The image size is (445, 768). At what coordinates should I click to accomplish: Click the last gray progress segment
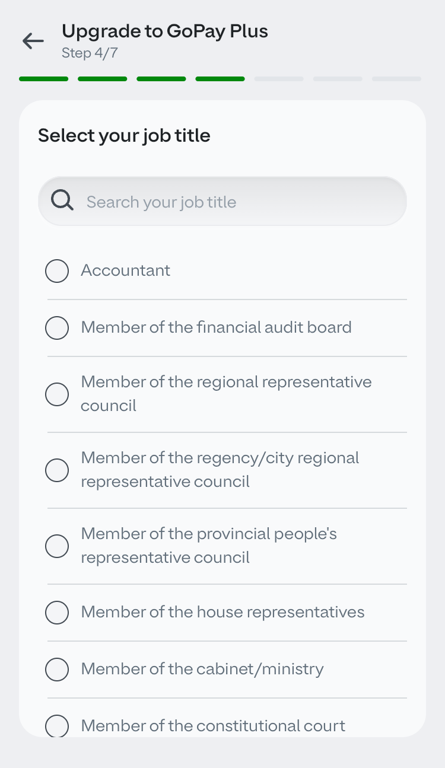[x=396, y=79]
